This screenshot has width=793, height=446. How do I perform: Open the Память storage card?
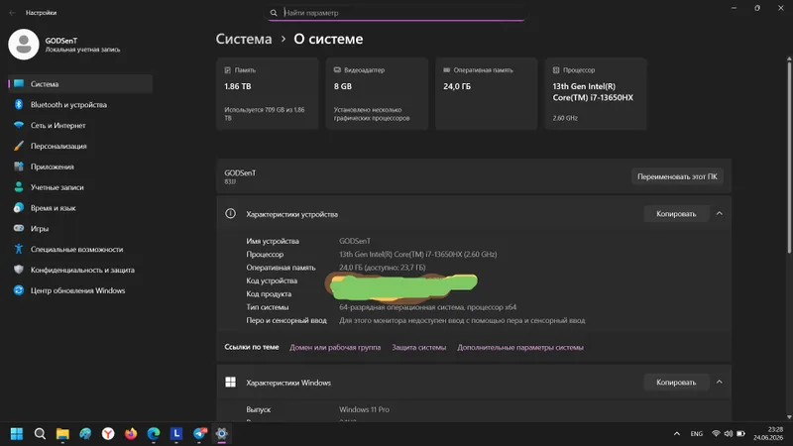(x=268, y=93)
